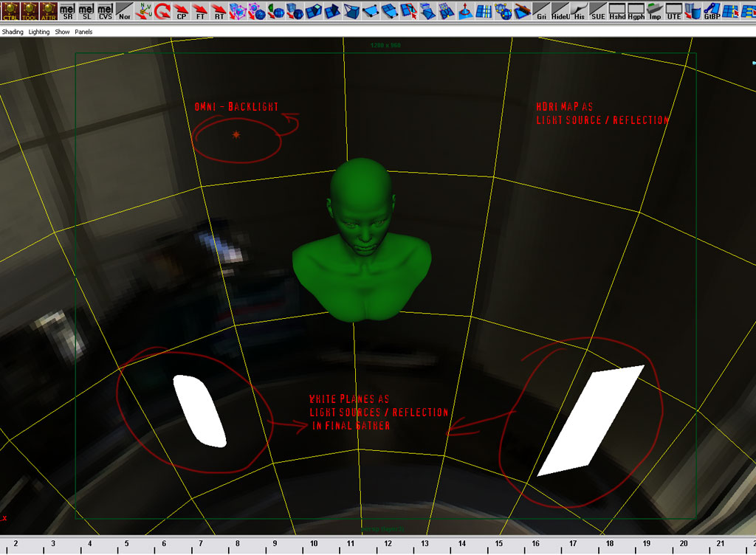This screenshot has width=756, height=555.
Task: Jump to frame 5 on the timeline
Action: pyautogui.click(x=127, y=543)
